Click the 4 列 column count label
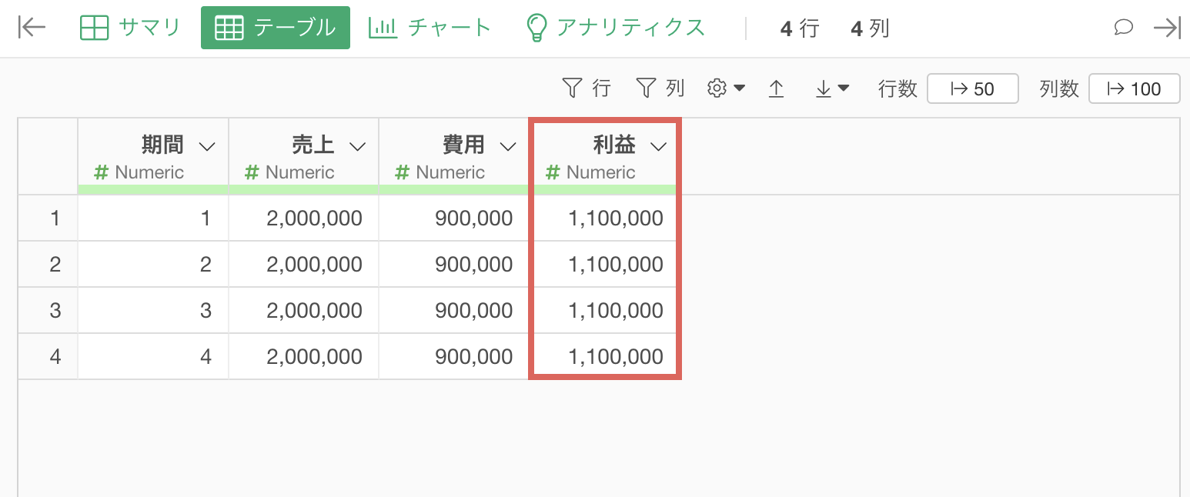This screenshot has height=497, width=1190. [x=871, y=29]
